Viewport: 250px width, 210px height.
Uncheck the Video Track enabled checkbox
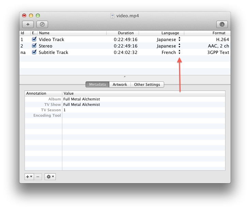click(x=34, y=39)
